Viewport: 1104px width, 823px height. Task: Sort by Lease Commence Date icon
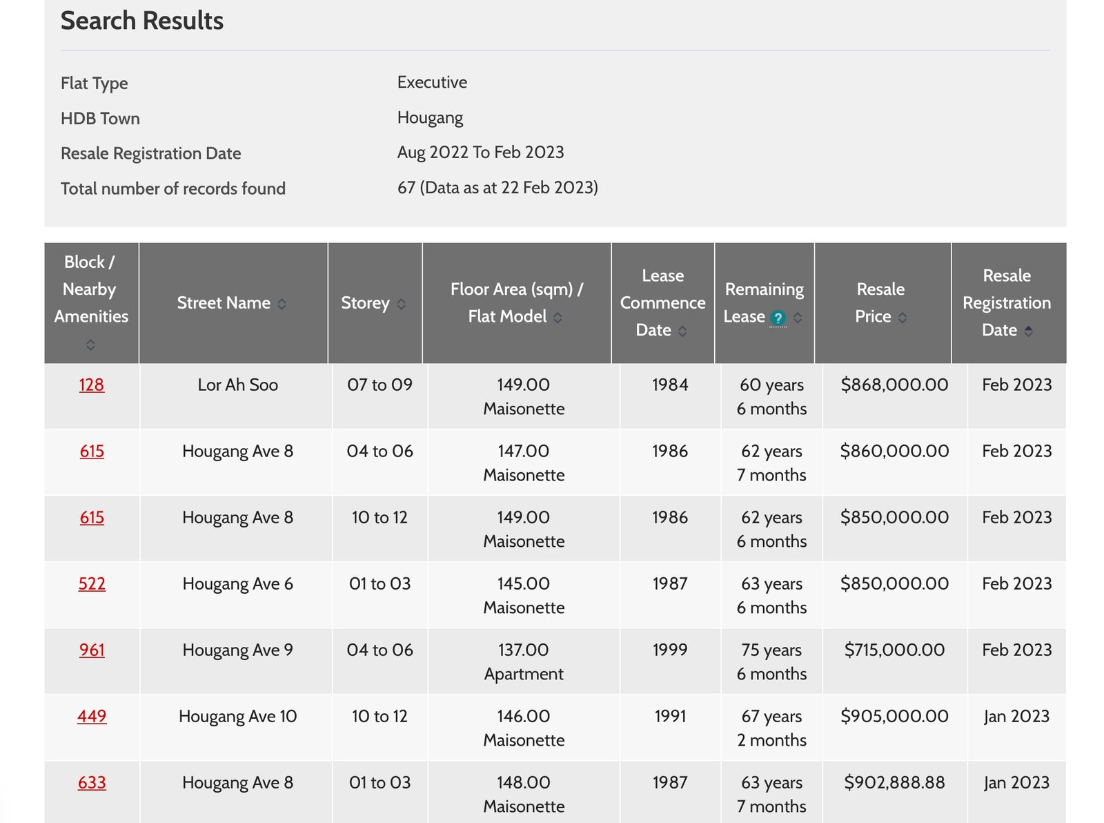coord(682,331)
